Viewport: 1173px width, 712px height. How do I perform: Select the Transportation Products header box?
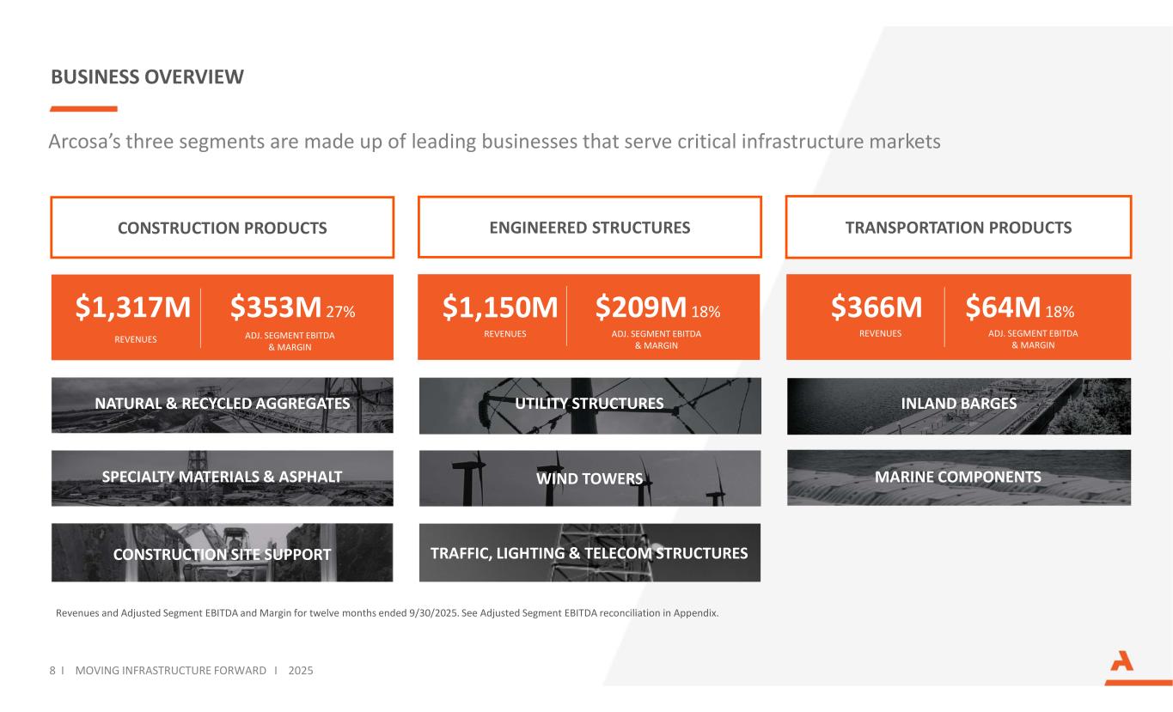tap(958, 228)
